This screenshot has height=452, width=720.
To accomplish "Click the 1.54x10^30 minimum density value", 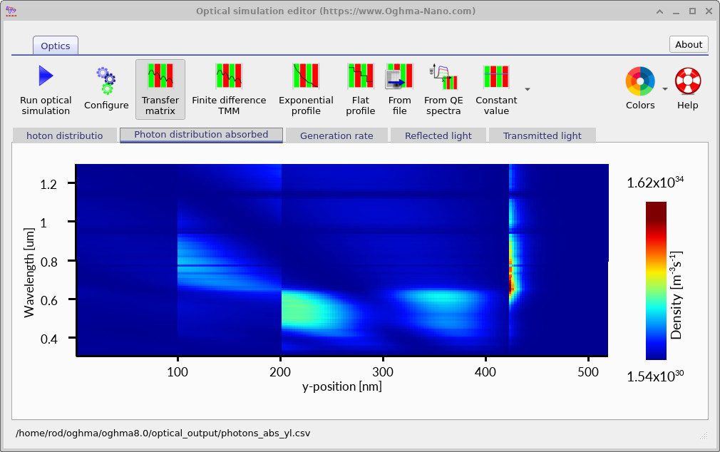I will pos(655,376).
